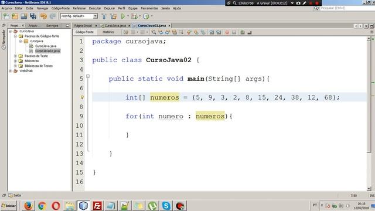Click the Redo arrow icon
Viewport: 375px width, 211px height.
(x=53, y=16)
